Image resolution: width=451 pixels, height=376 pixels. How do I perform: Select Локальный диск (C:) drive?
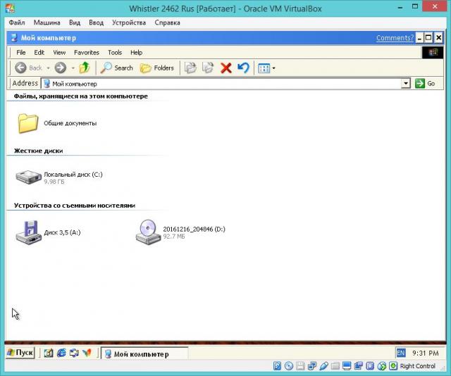pos(59,177)
